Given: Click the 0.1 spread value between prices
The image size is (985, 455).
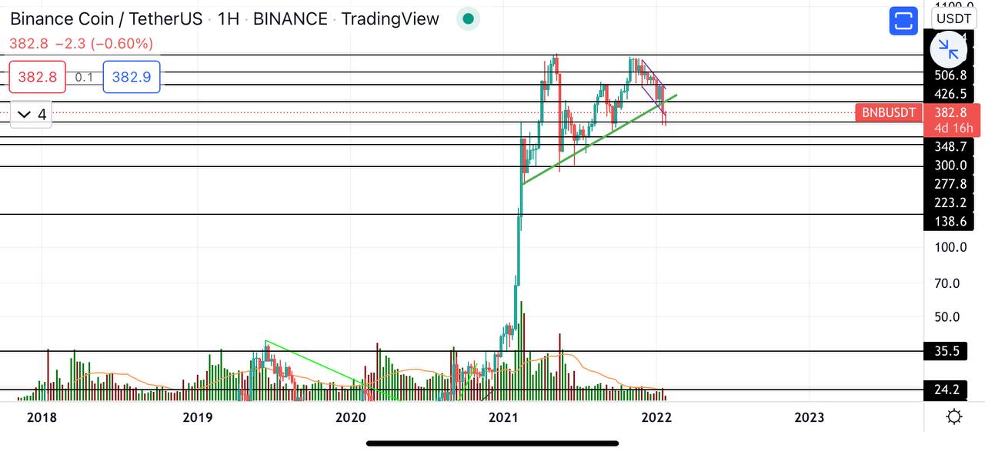Looking at the screenshot, I should [84, 77].
